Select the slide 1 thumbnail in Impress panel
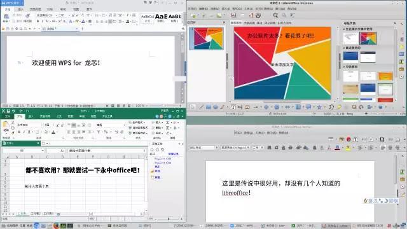 coord(206,38)
